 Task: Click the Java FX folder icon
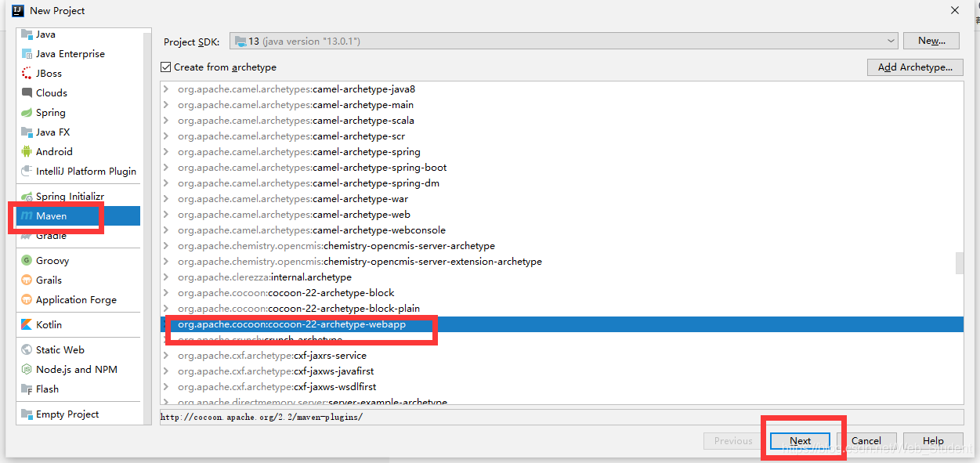click(x=27, y=132)
